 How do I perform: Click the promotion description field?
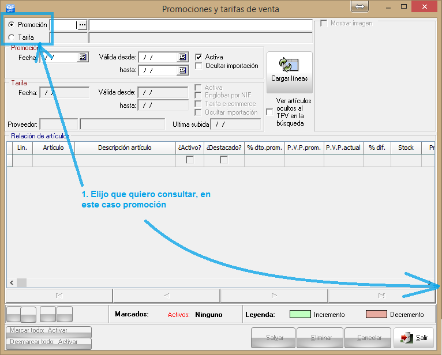pos(201,25)
